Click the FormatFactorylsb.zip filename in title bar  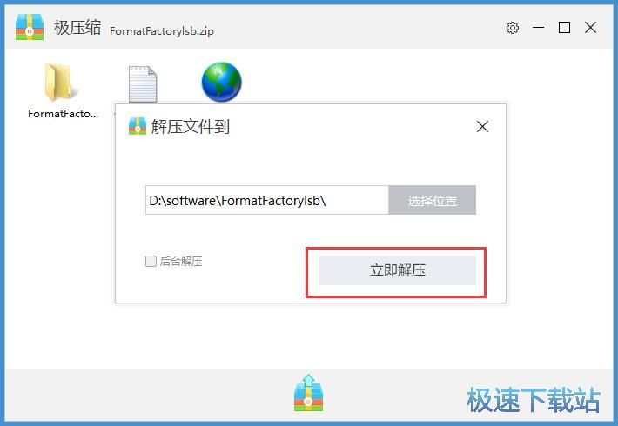tap(162, 30)
